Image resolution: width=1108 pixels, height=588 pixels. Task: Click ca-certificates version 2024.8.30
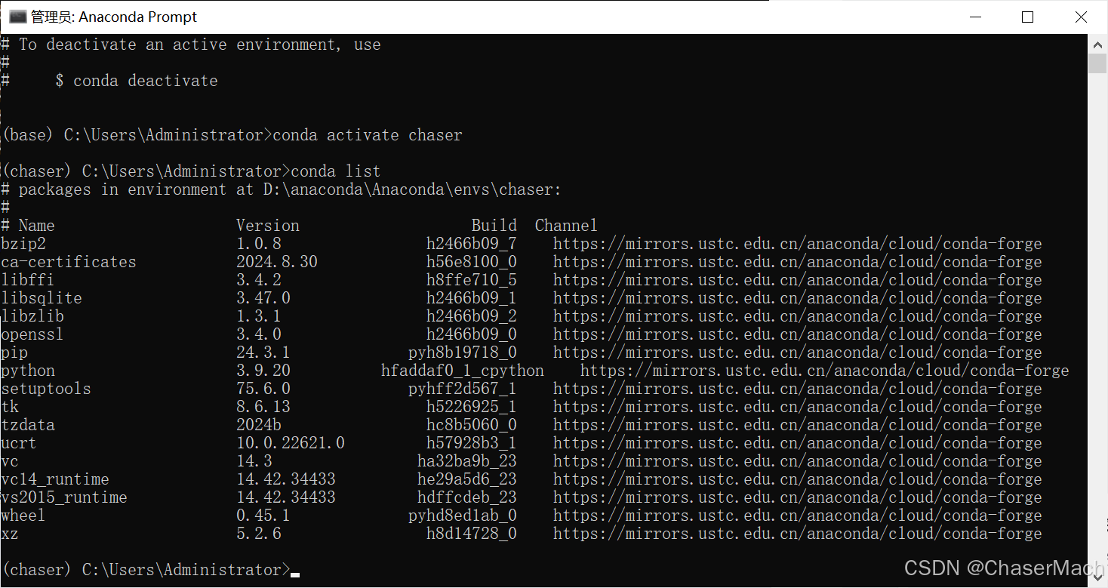pyautogui.click(x=277, y=262)
